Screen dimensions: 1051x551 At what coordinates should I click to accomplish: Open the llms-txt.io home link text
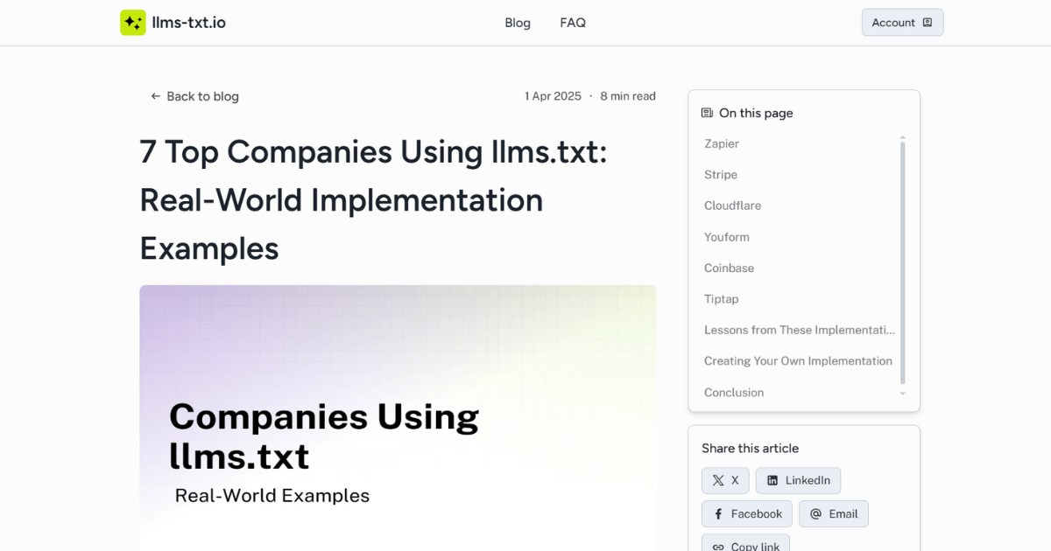coord(189,23)
